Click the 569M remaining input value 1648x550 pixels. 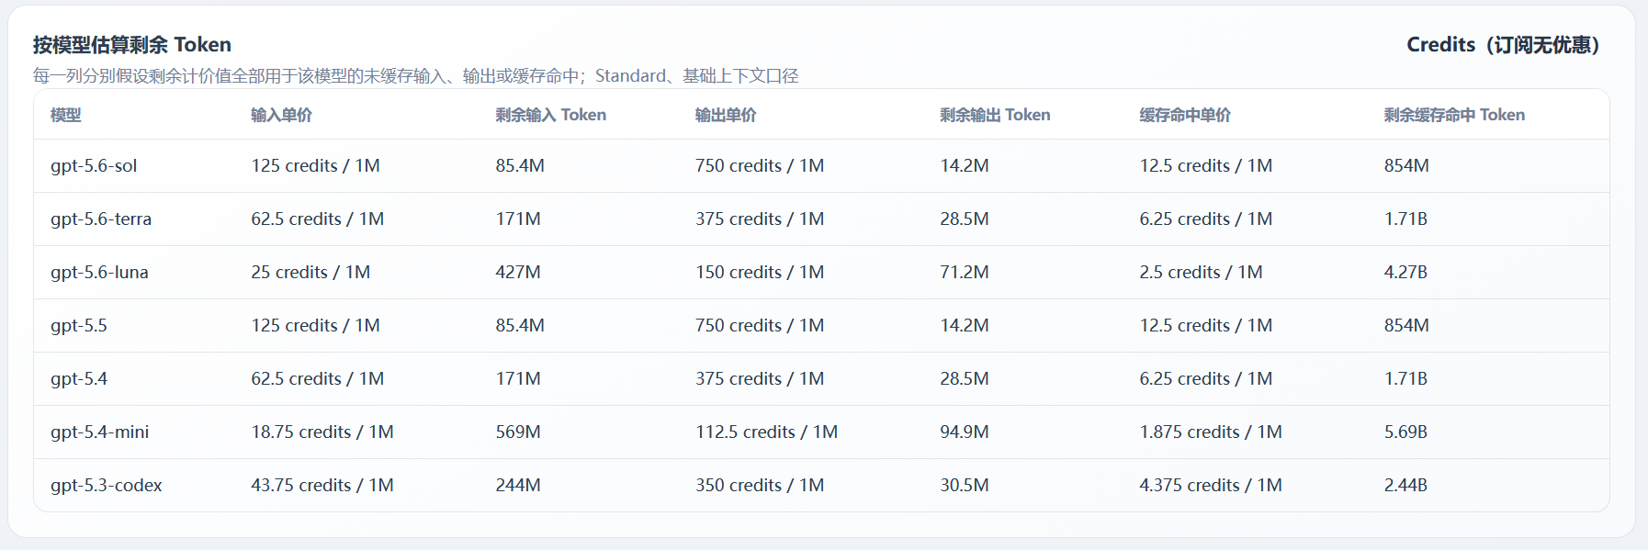[518, 432]
